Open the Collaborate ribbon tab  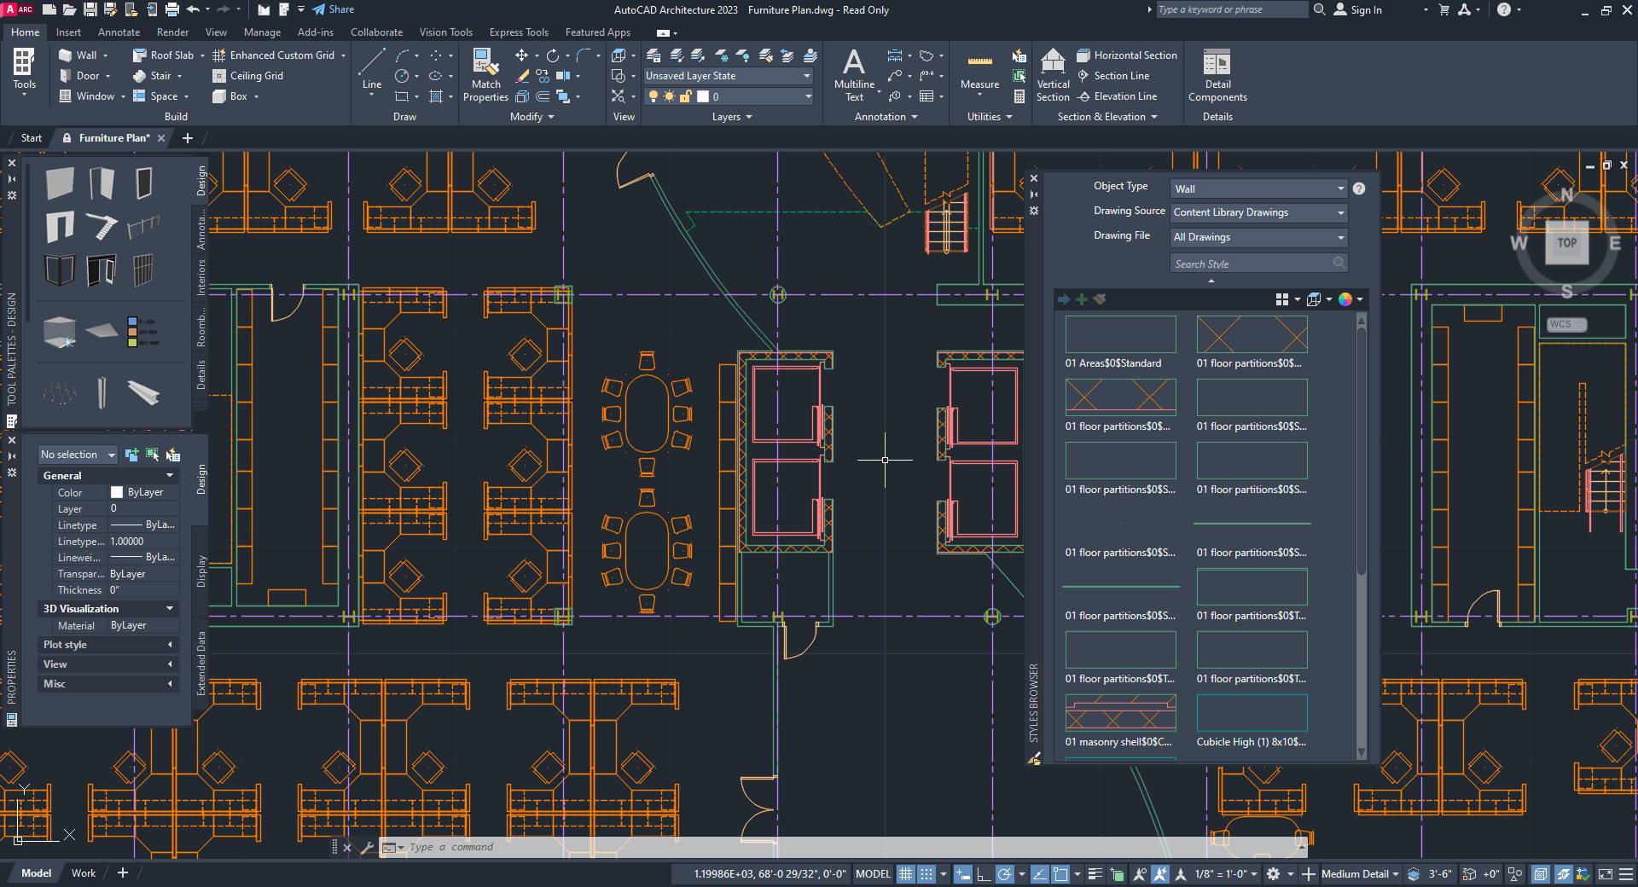tap(376, 32)
